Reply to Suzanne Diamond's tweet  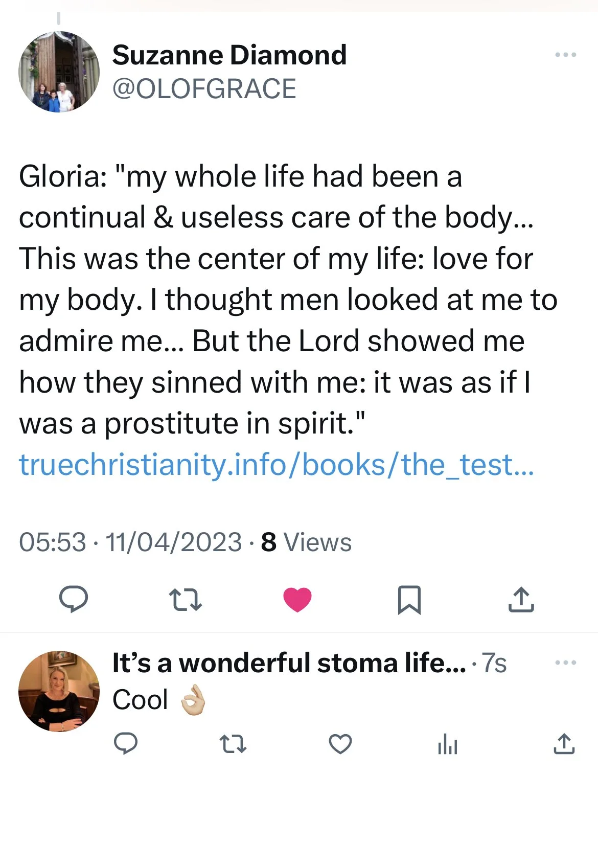tap(74, 599)
